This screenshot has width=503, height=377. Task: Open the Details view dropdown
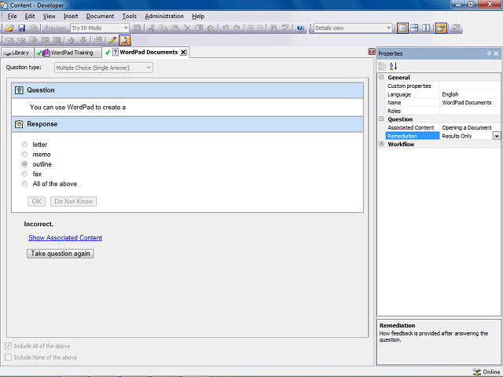pyautogui.click(x=353, y=28)
